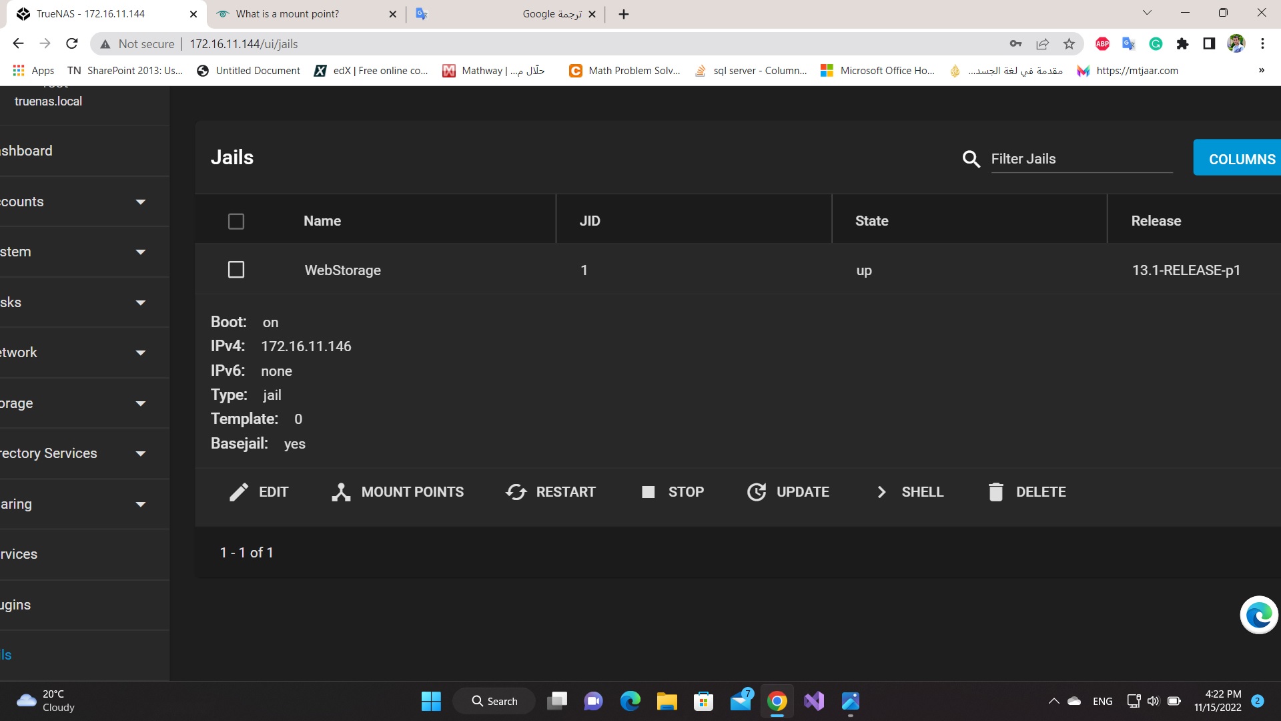Image resolution: width=1281 pixels, height=721 pixels.
Task: Toggle the select-all checkbox in table header
Action: click(x=236, y=221)
